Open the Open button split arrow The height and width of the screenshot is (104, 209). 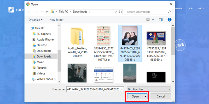pos(146,96)
